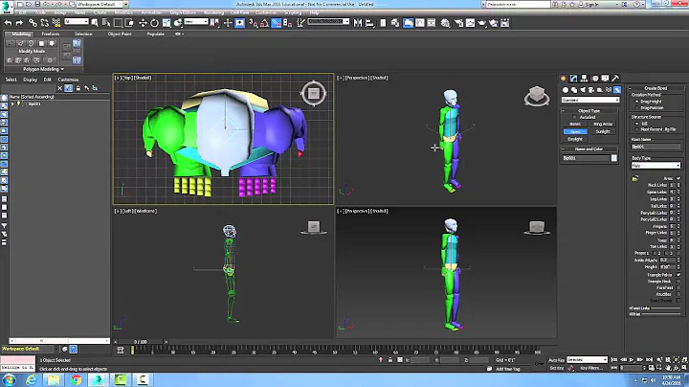This screenshot has height=387, width=689.
Task: Select the Unlink Selection tool
Action: pyautogui.click(x=45, y=23)
